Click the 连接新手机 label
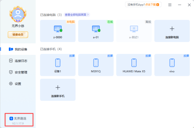The image size is (194, 128). pos(58,96)
